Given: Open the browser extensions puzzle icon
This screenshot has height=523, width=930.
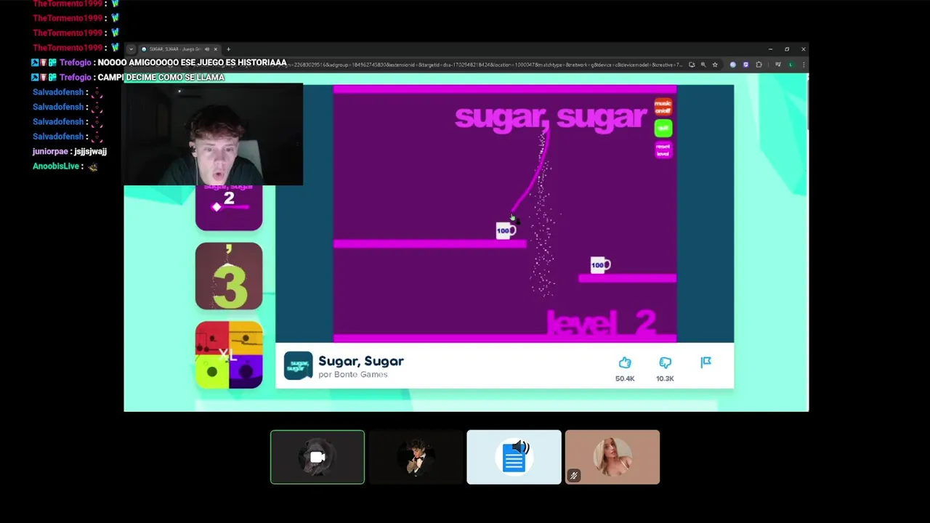Looking at the screenshot, I should coord(759,65).
